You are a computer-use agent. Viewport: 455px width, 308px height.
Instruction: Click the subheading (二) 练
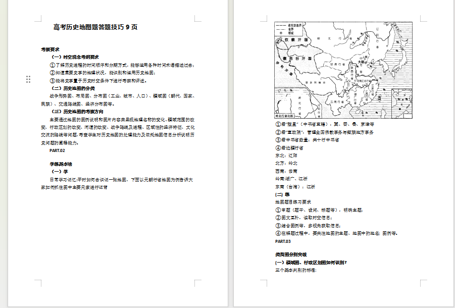[x=283, y=195]
